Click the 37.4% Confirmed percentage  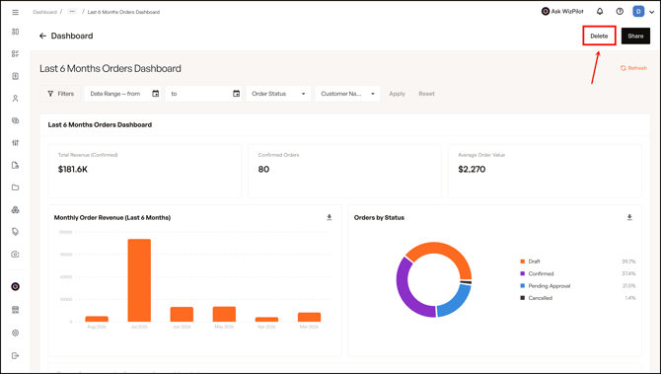[628, 273]
